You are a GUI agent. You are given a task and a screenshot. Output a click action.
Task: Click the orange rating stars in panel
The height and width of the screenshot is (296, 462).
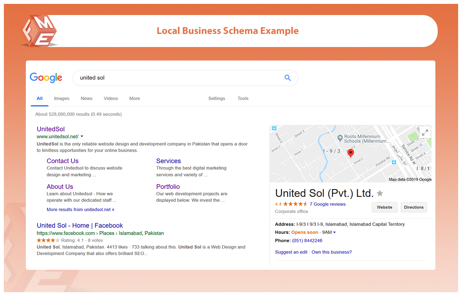(295, 204)
